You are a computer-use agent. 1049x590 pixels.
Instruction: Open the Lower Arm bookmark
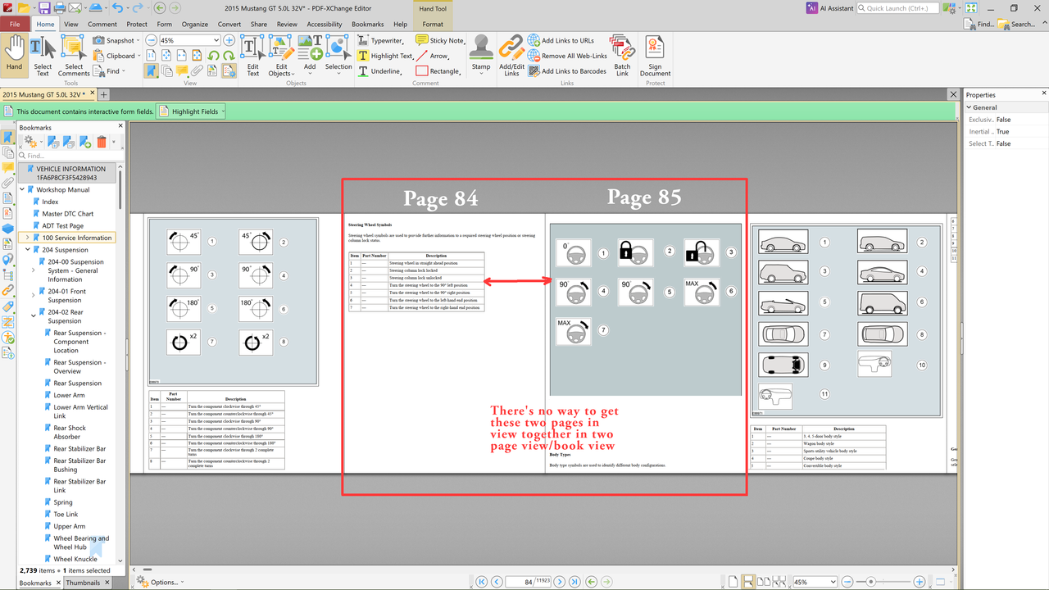point(69,395)
